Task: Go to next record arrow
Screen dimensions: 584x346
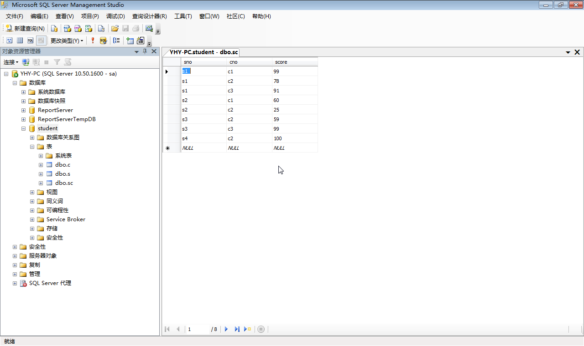Action: (x=226, y=329)
